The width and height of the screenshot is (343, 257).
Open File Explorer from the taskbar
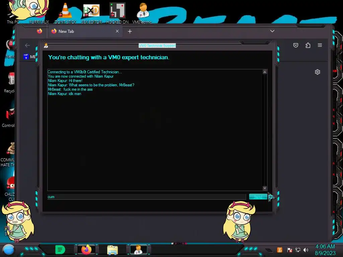click(113, 250)
